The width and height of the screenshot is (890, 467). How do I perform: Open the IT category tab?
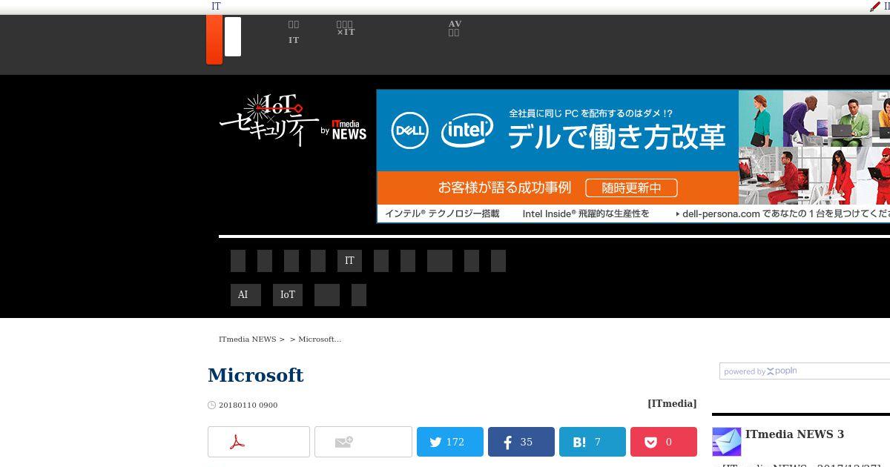click(x=349, y=261)
